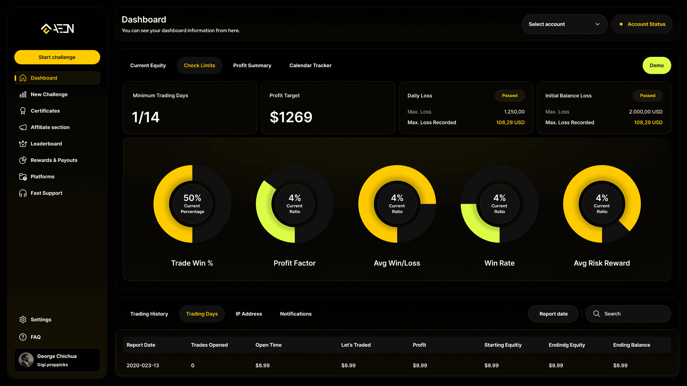This screenshot has height=386, width=687.
Task: Click the Win Rate donut chart
Action: point(500,204)
